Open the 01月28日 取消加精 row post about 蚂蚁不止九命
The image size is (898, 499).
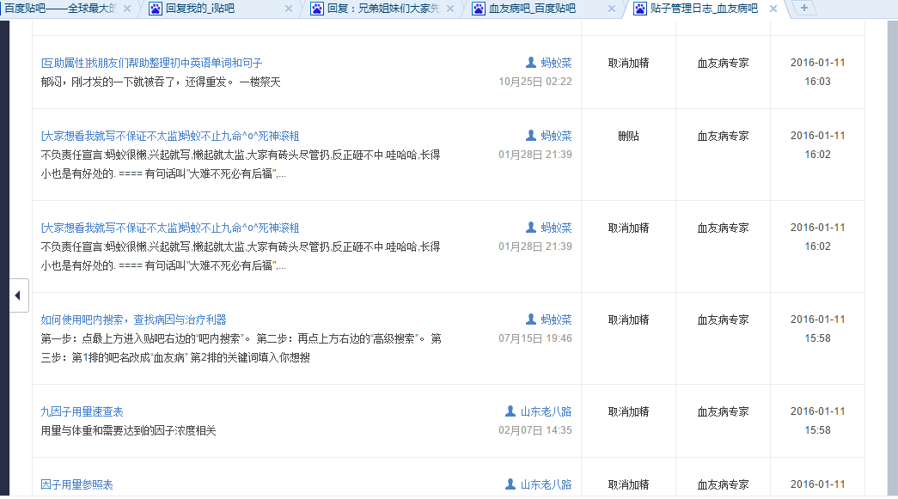170,228
